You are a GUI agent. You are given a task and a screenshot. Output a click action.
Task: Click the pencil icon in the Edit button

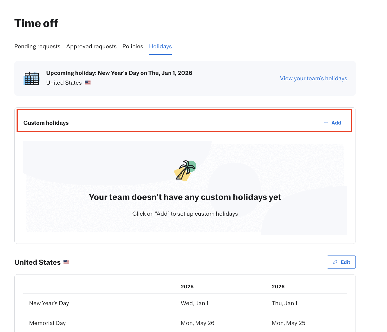(x=335, y=262)
